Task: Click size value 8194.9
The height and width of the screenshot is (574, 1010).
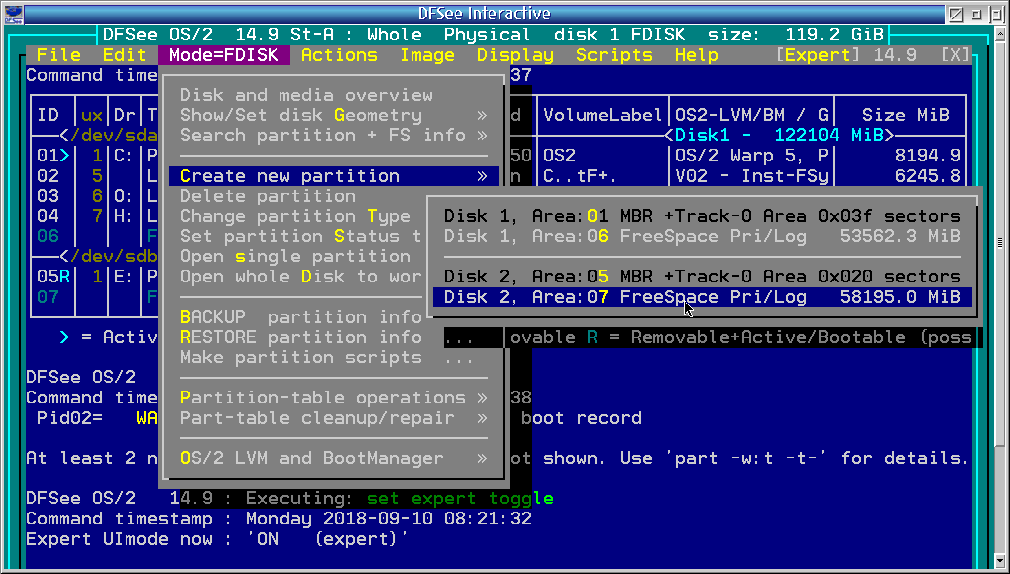Action: point(928,155)
